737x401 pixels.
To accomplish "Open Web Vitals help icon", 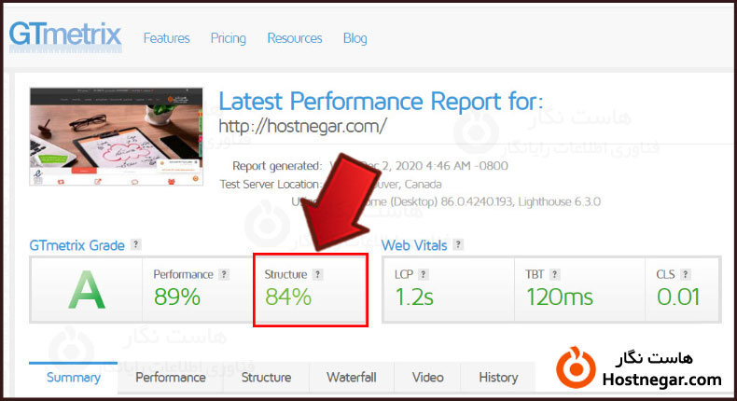I will tap(458, 244).
